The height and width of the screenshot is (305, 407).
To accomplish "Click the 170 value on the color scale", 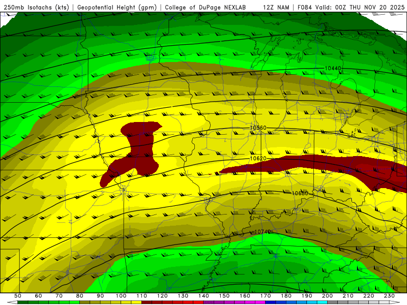I will [x=266, y=296].
